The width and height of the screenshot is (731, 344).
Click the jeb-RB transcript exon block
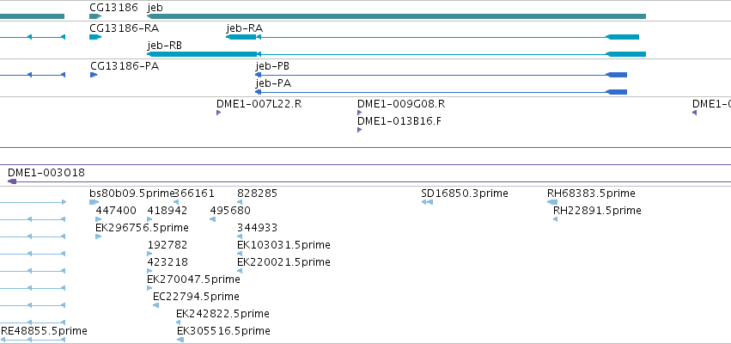[201, 54]
